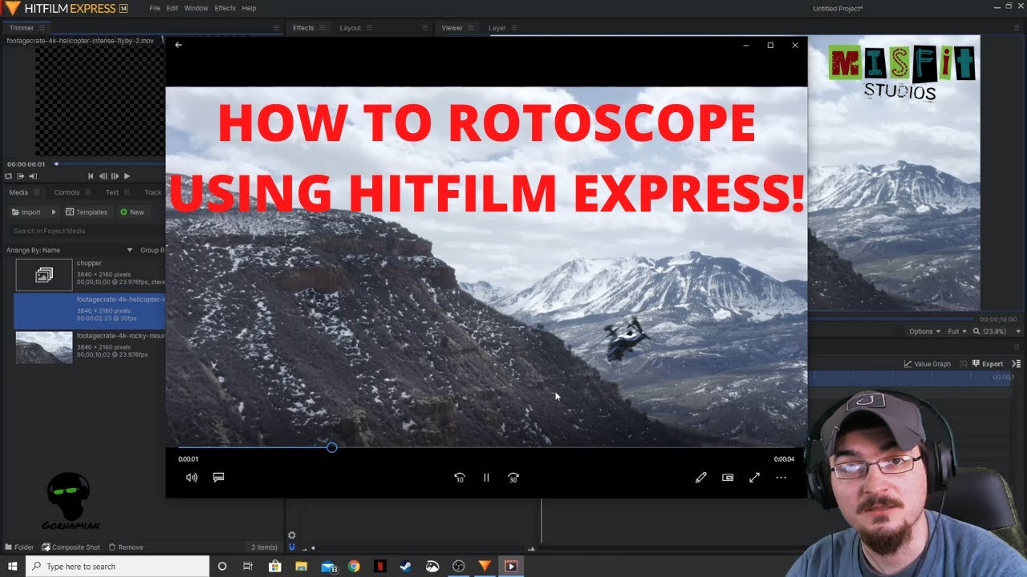
Task: Open the Effects menu in menu bar
Action: pos(225,8)
